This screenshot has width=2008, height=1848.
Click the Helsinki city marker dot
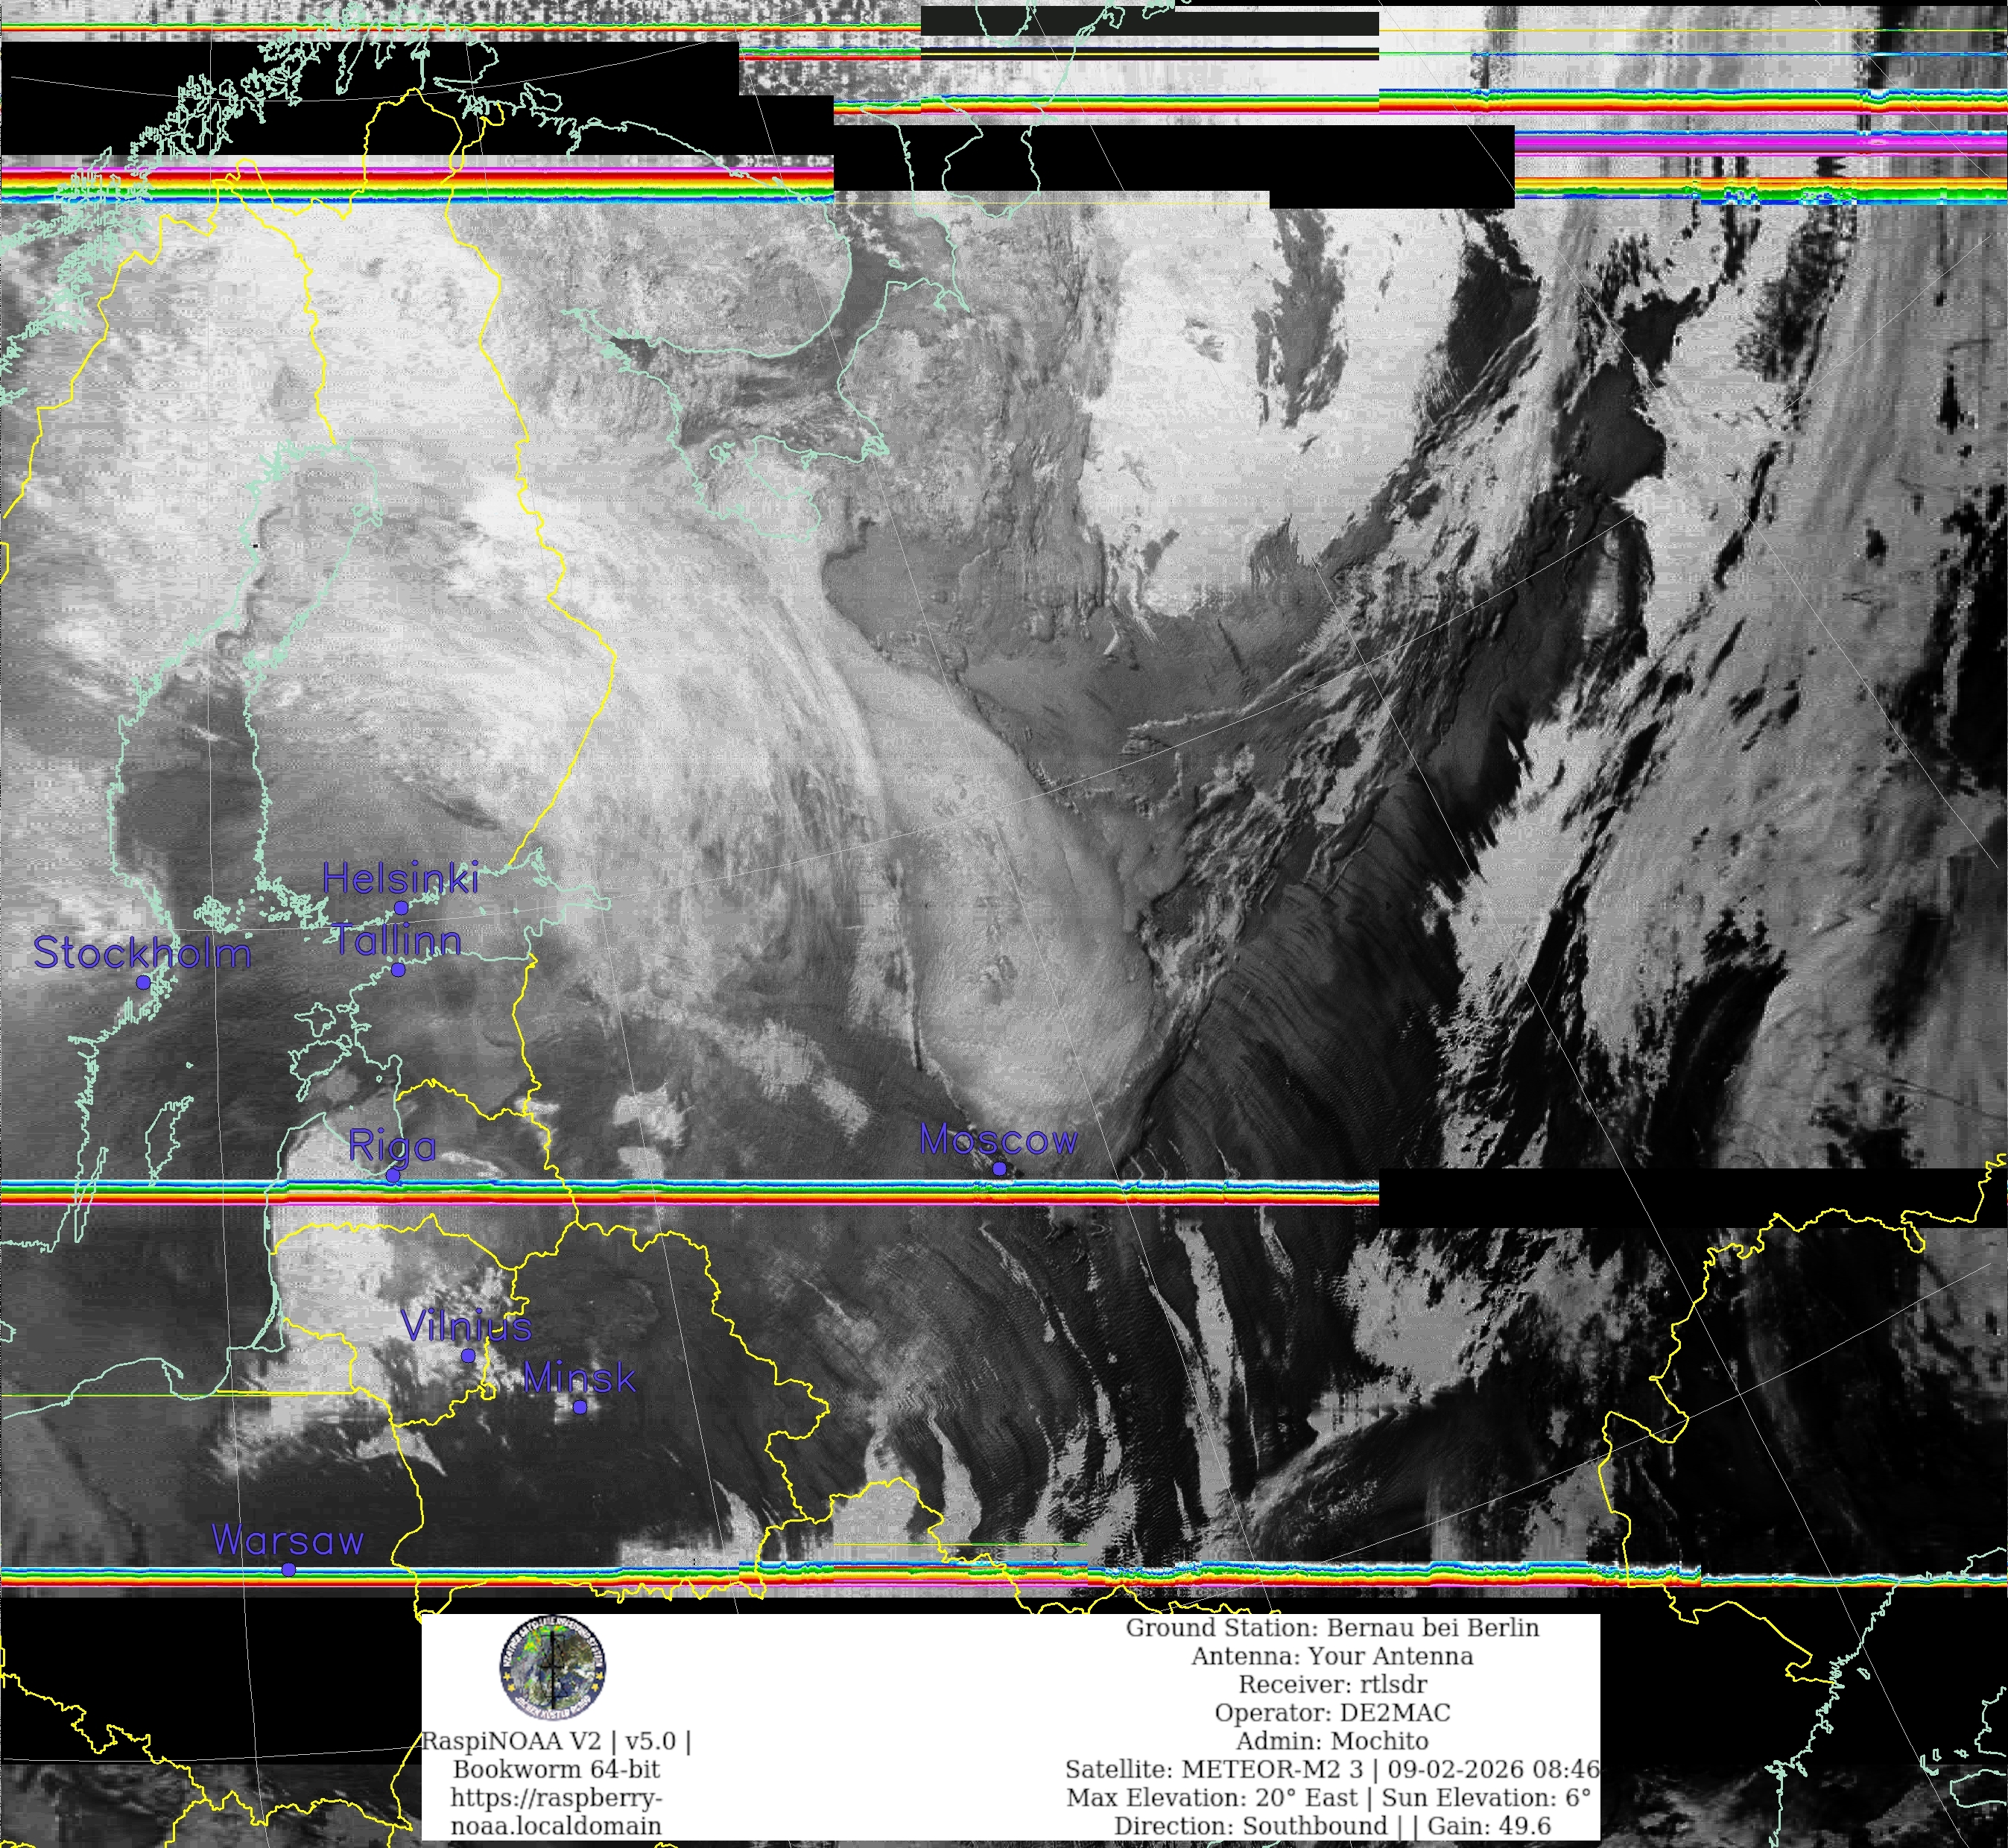coord(401,908)
